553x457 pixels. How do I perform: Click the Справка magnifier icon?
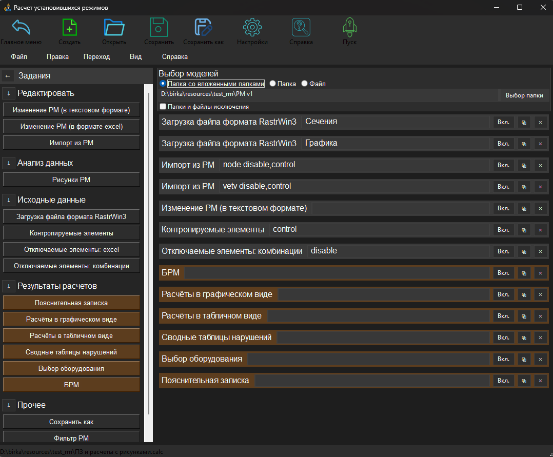point(301,27)
